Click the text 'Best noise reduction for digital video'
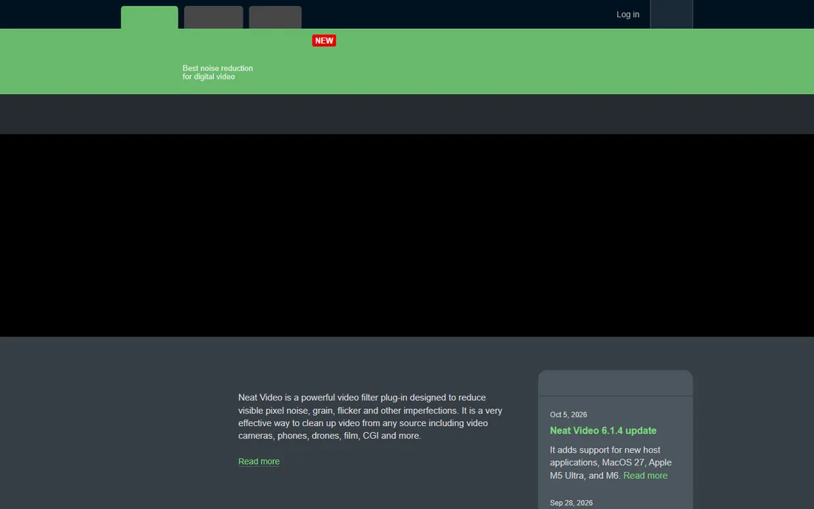This screenshot has height=509, width=814. [218, 72]
